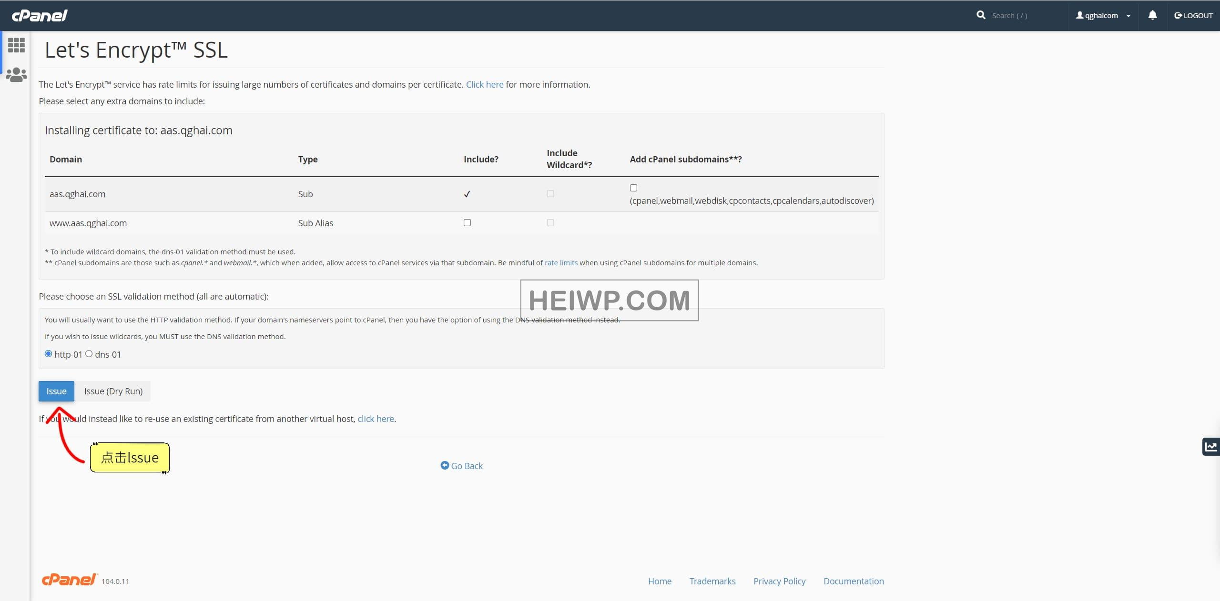Click the footer cPanel logo
The image size is (1220, 601).
click(70, 580)
